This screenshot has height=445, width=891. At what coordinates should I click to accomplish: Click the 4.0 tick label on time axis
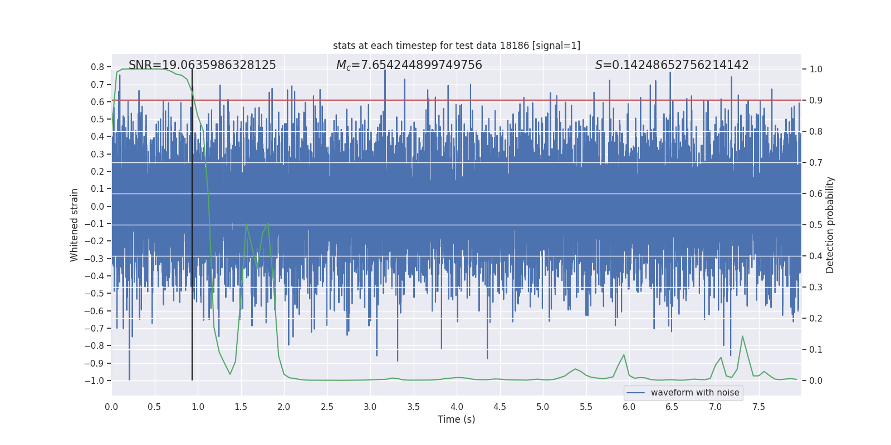pos(457,407)
